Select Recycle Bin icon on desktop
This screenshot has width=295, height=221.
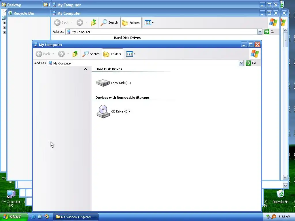pos(281,196)
